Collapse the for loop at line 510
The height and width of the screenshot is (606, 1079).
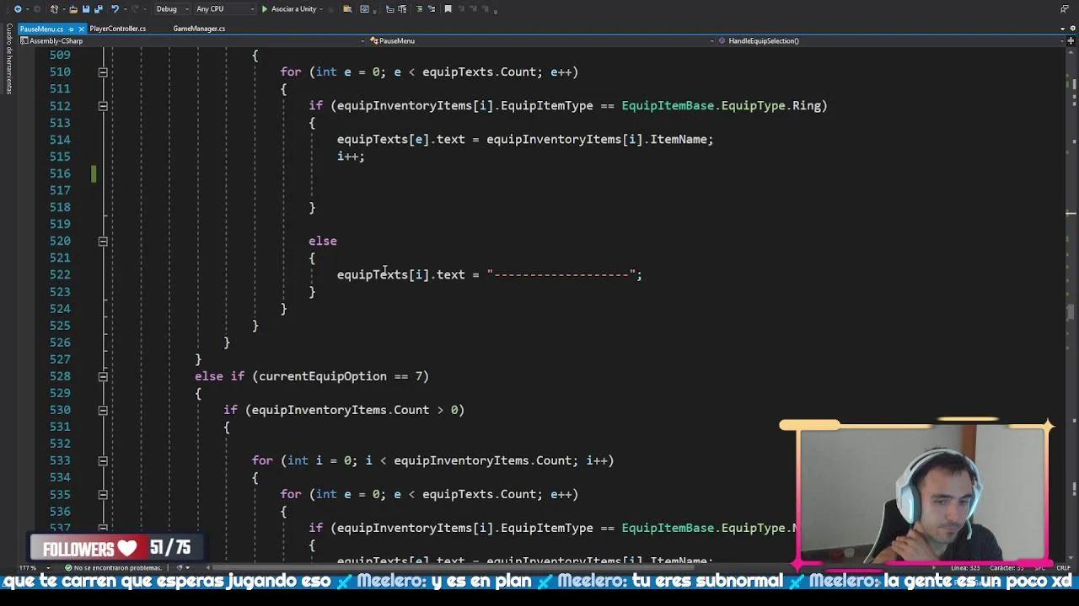coord(103,72)
